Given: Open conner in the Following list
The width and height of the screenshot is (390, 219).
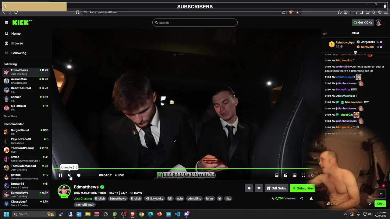Looking at the screenshot, I should [x=26, y=99].
